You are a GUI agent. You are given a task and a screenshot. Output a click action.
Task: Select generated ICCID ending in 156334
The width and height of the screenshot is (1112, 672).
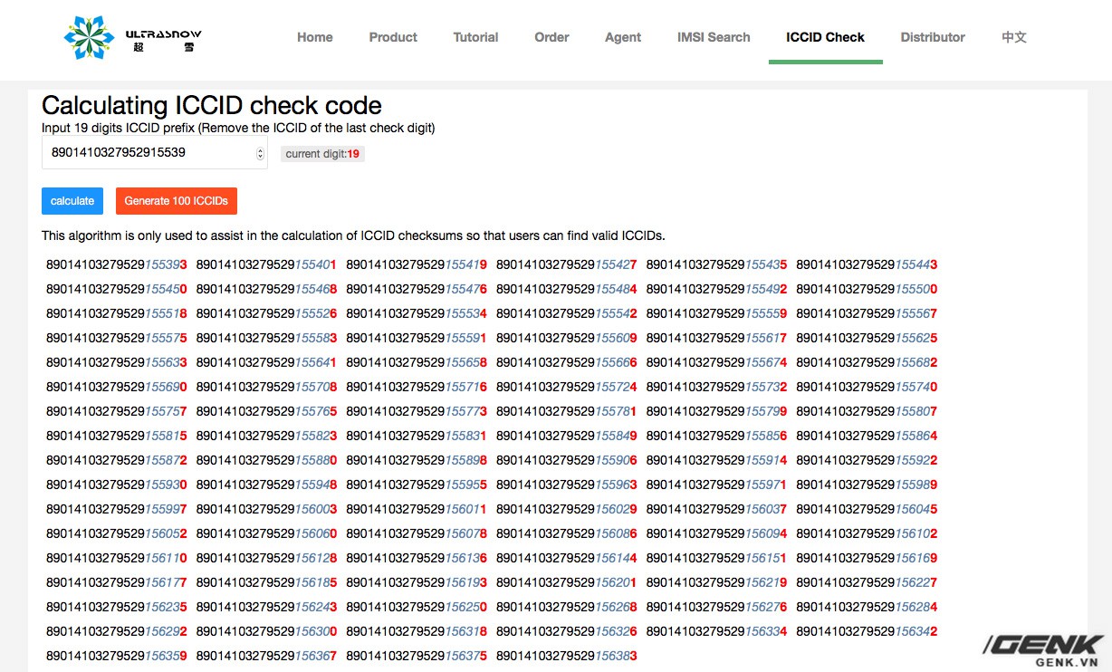[716, 632]
